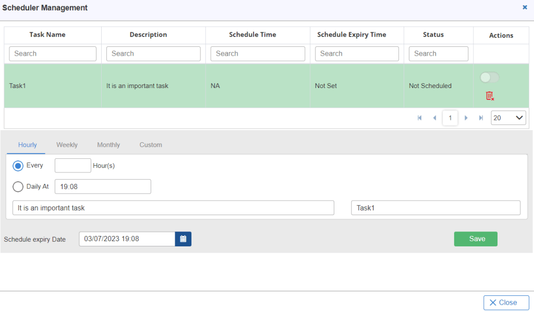Select the Task1 cell in the table
This screenshot has height=311, width=534.
(x=53, y=86)
